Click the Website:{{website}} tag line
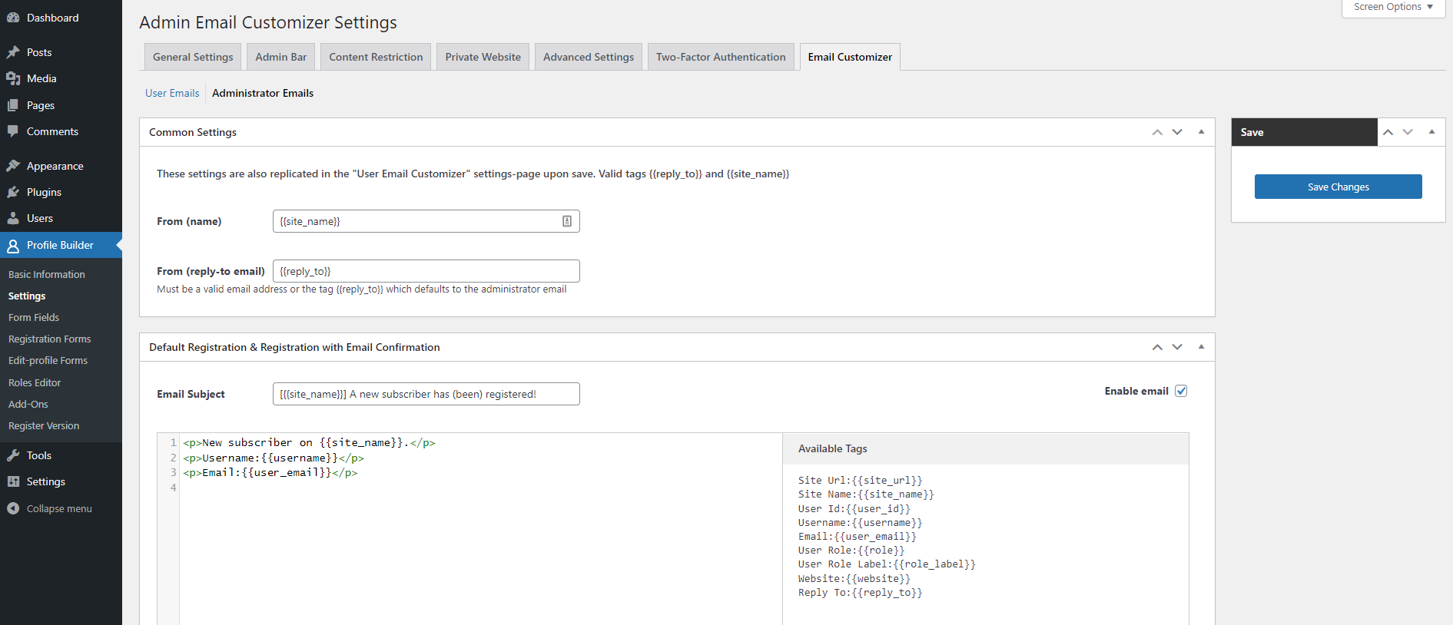Viewport: 1453px width, 625px height. coord(854,579)
